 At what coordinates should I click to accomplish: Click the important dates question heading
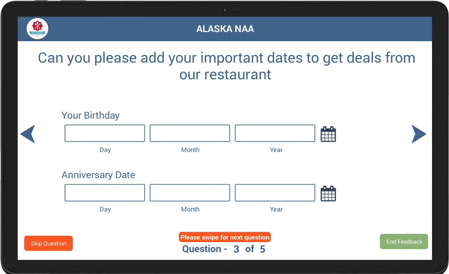coord(226,66)
